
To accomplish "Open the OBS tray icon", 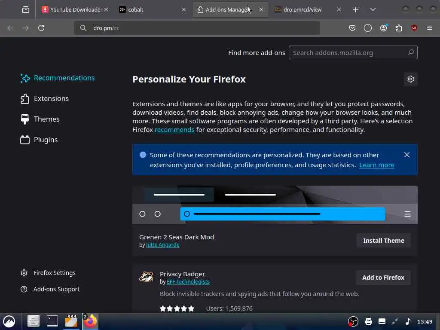I will (x=353, y=321).
